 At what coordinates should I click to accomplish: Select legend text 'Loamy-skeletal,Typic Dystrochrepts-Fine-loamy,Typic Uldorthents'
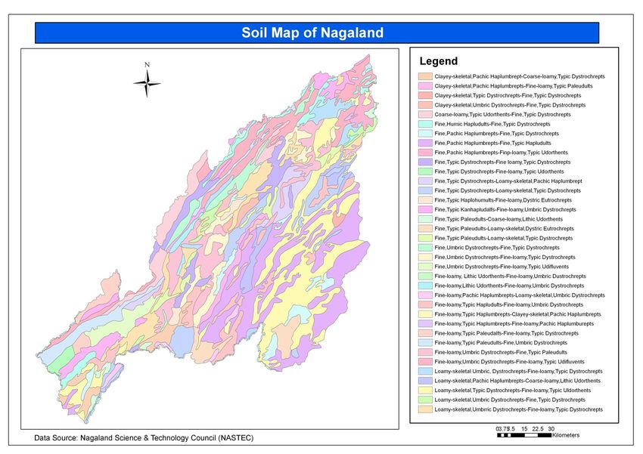click(x=513, y=390)
